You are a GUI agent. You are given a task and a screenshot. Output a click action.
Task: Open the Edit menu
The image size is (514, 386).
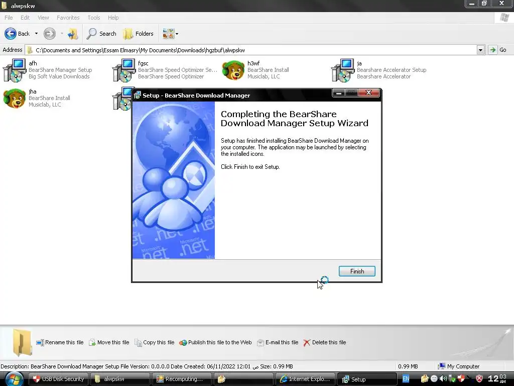25,18
